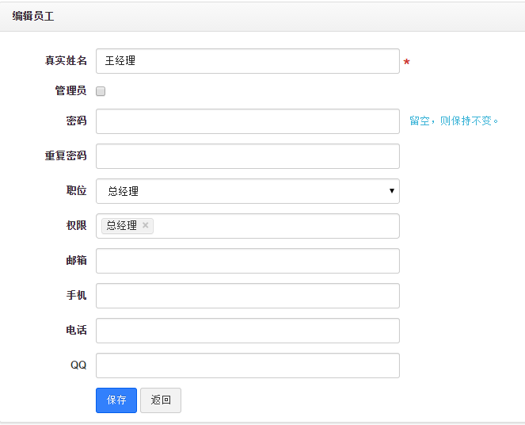Viewport: 525px width, 425px height.
Task: Click empty area of 权限 tag field
Action: click(x=277, y=226)
